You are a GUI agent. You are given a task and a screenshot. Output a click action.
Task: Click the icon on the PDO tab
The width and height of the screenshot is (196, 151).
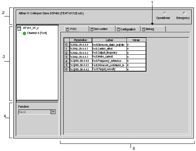[67, 29]
